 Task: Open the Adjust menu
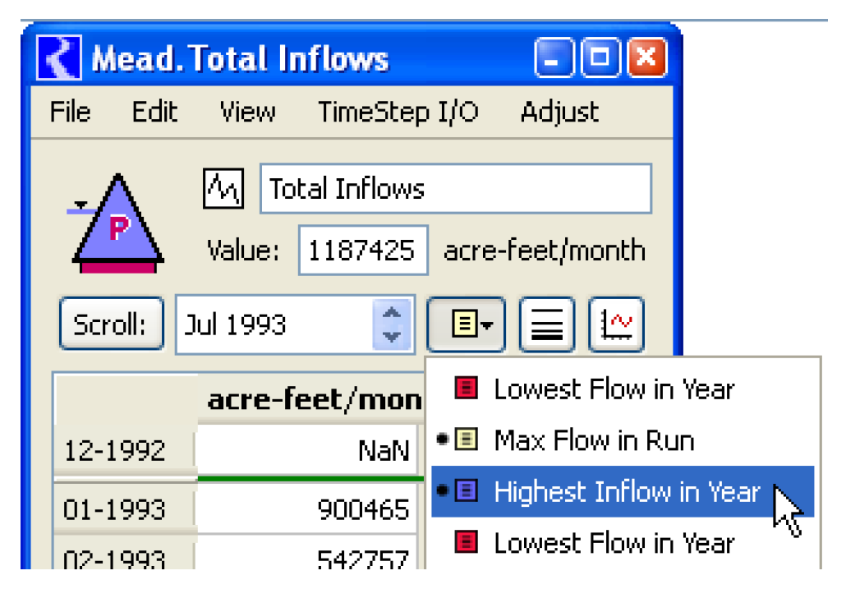click(x=559, y=112)
